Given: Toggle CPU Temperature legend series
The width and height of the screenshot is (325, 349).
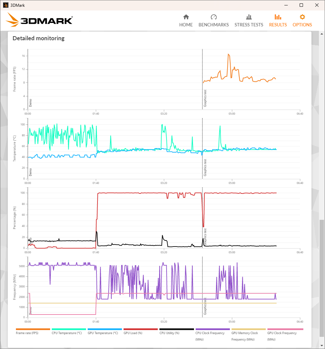Looking at the screenshot, I should click(x=67, y=333).
